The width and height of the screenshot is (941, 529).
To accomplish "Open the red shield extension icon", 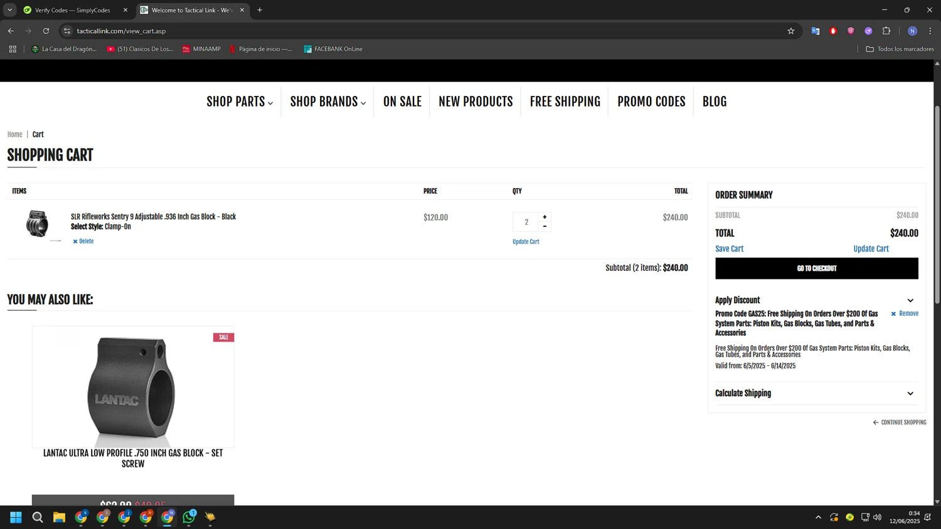I will point(851,31).
